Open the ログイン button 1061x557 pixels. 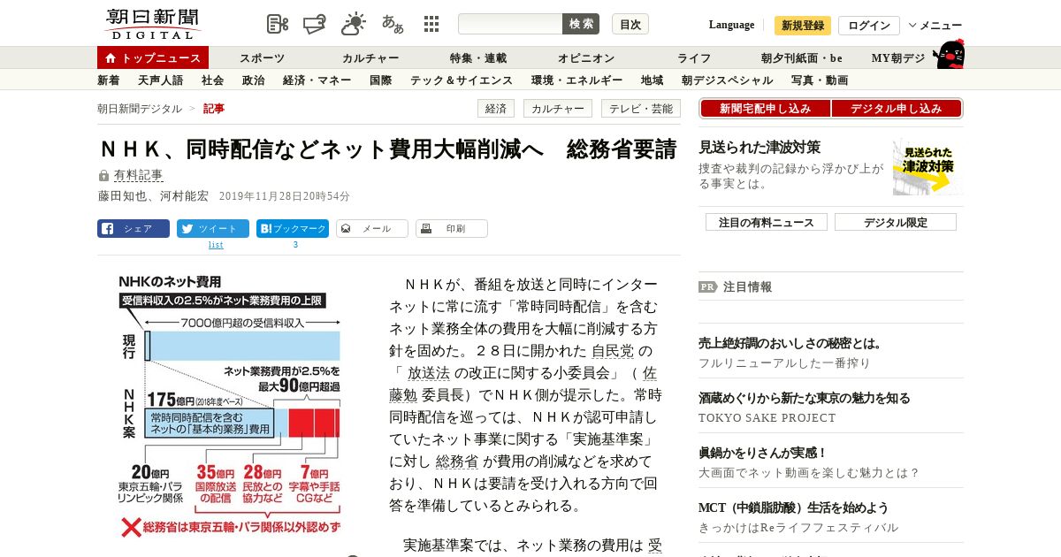869,26
